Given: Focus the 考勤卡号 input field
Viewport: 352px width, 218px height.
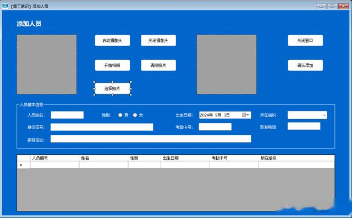Looking at the screenshot, I should tap(215, 127).
